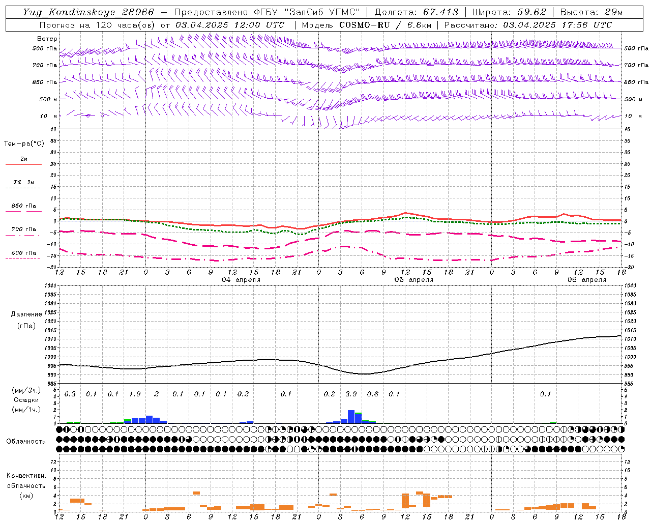Click the station title Yug_Kondinskoye_28066
Viewport: 651px width, 521px height.
[x=88, y=12]
